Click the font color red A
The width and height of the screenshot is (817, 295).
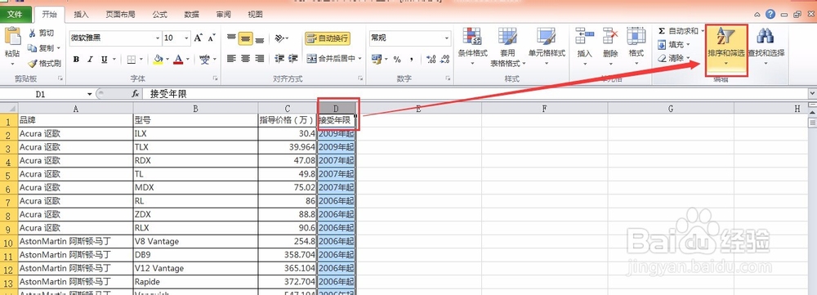click(x=178, y=60)
